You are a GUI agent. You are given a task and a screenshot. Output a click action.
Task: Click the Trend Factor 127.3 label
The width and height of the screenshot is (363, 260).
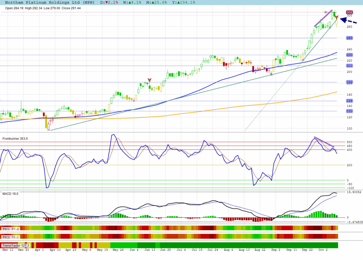[x=15, y=245]
